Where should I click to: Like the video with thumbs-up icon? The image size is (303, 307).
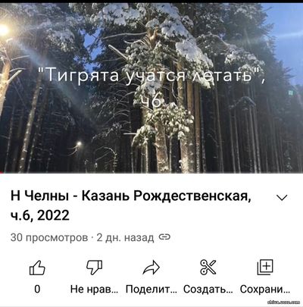coord(37,268)
